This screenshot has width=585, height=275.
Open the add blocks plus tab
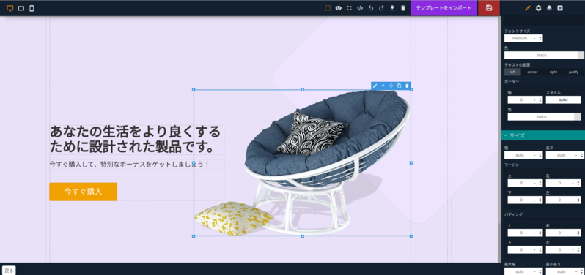coord(560,8)
